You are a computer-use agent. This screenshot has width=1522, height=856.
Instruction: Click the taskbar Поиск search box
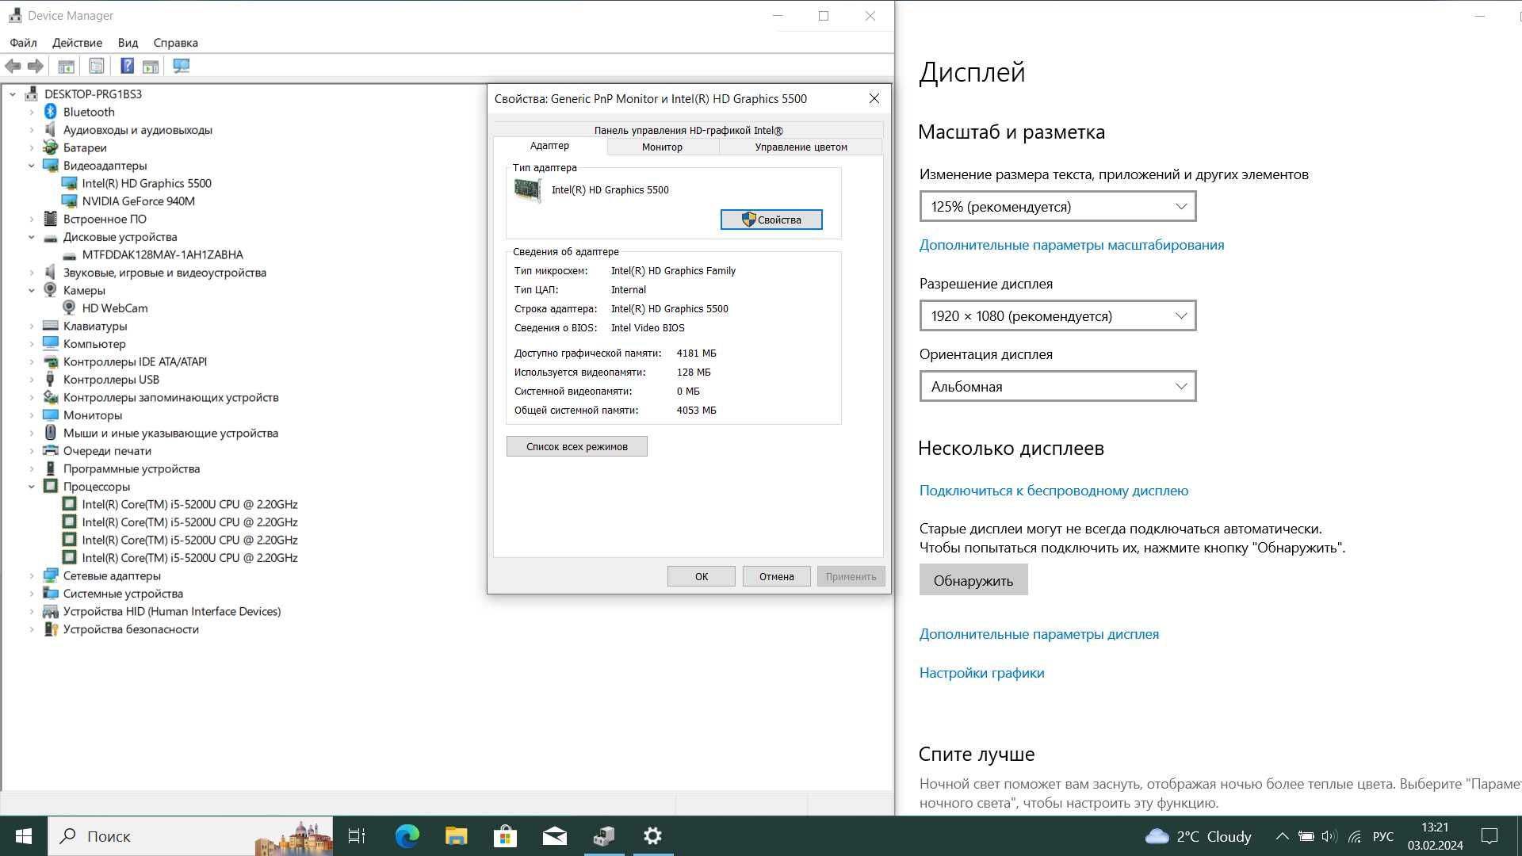point(190,836)
